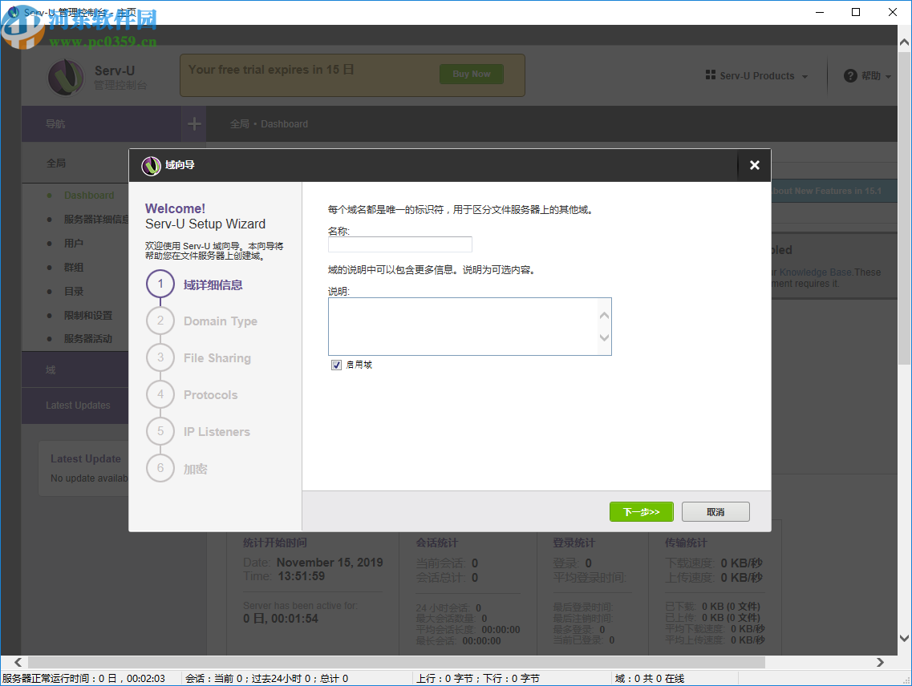Image resolution: width=912 pixels, height=686 pixels.
Task: Click the vertical scrollbar thumb
Action: pos(904,208)
